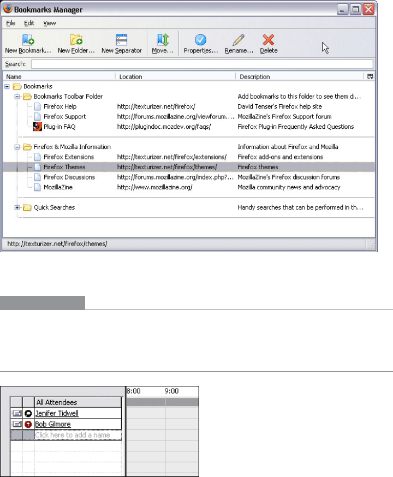This screenshot has height=477, width=393.
Task: Click 'Click here to add a name' field
Action: coord(78,435)
